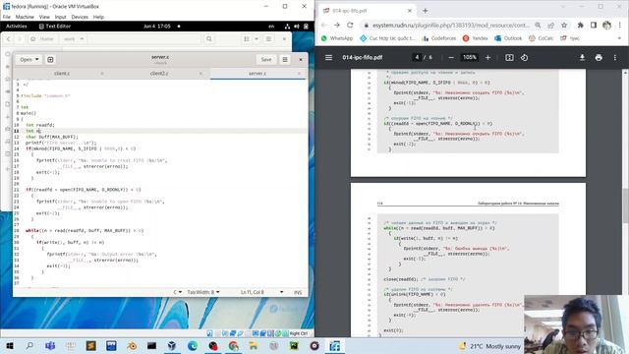Rotate the PDF counterclockwise
The image size is (629, 354).
pos(524,57)
